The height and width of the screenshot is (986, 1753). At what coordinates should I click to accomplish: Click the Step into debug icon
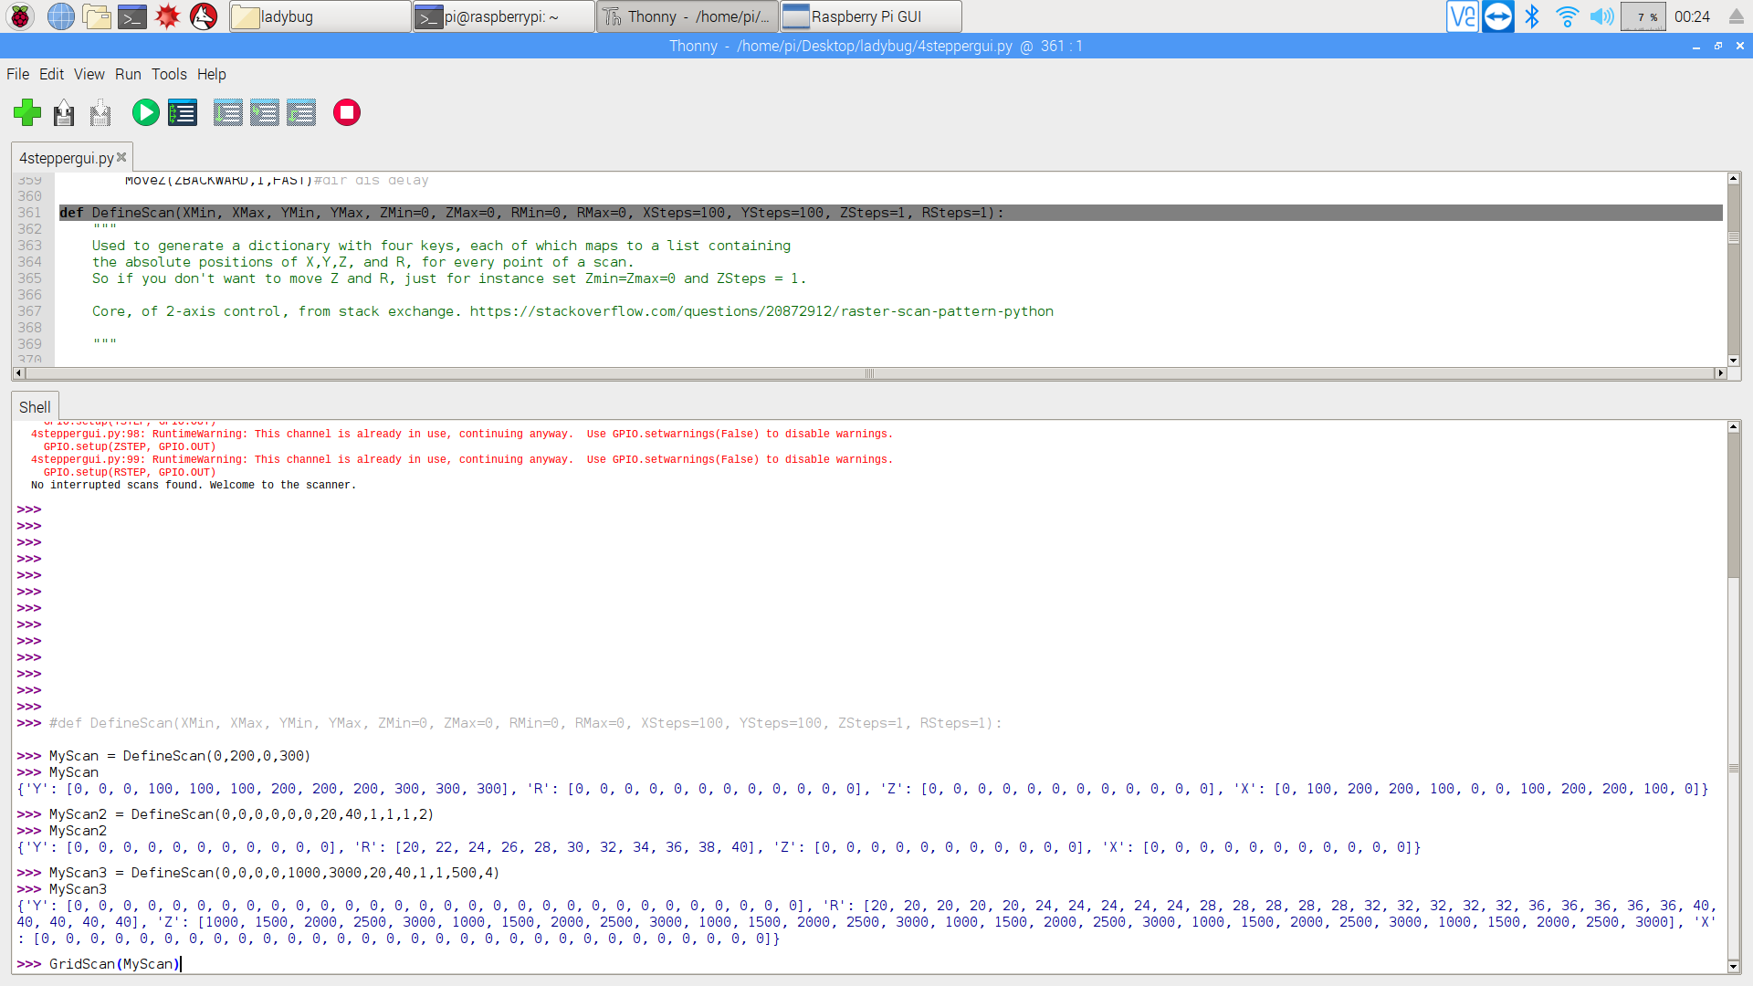(264, 112)
